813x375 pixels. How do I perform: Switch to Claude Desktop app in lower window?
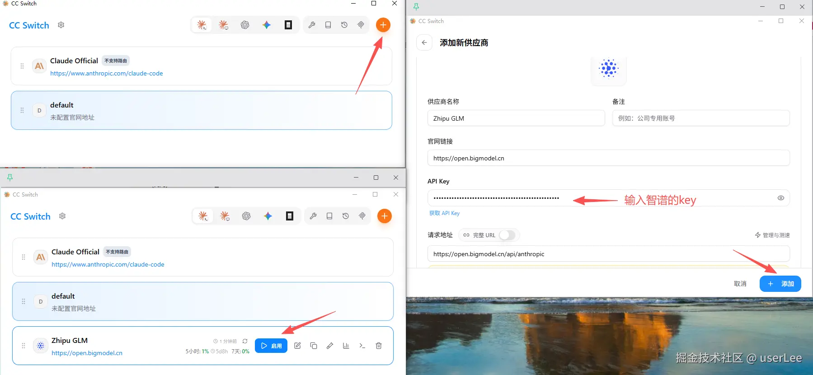pos(225,216)
